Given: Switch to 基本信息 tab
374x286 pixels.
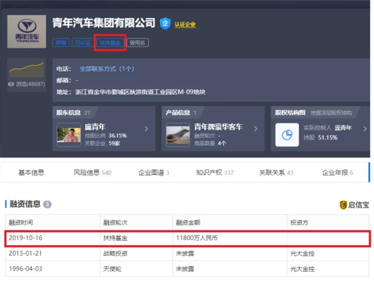Looking at the screenshot, I should click(31, 173).
